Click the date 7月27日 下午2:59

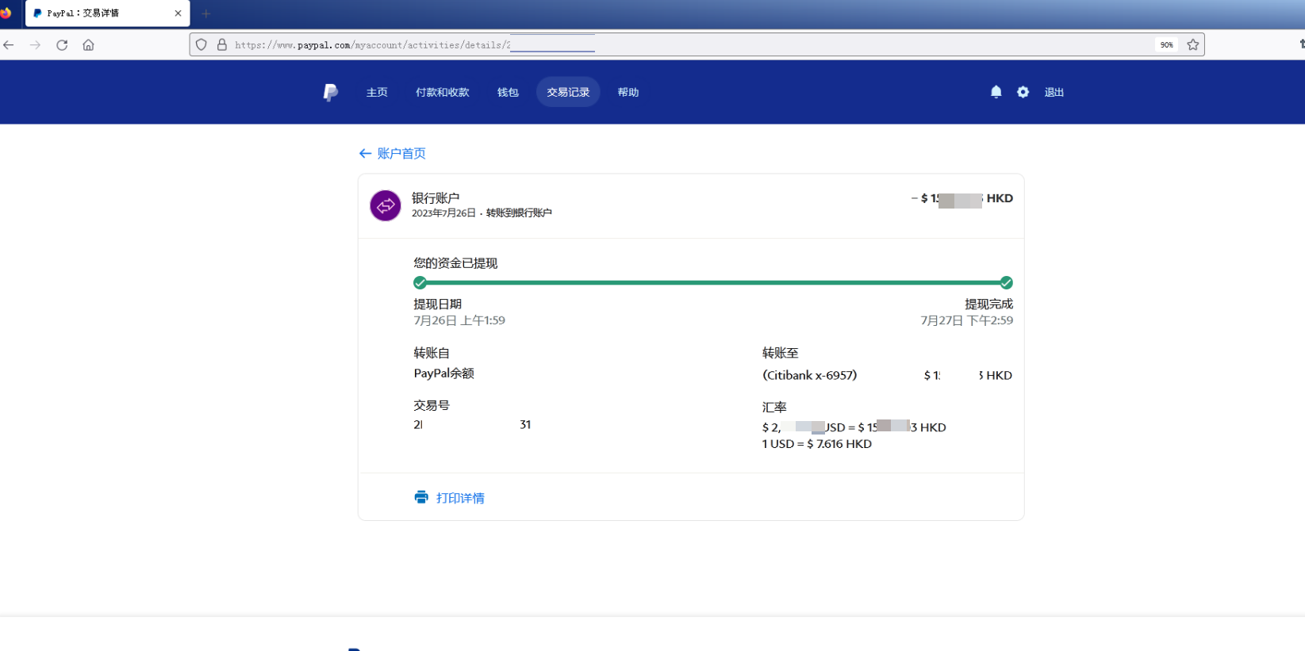tap(967, 320)
